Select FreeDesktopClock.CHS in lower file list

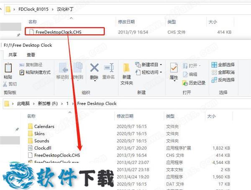tap(57, 155)
